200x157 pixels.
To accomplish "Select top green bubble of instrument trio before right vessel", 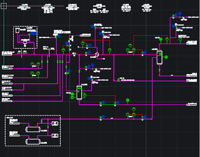I will (x=130, y=45).
